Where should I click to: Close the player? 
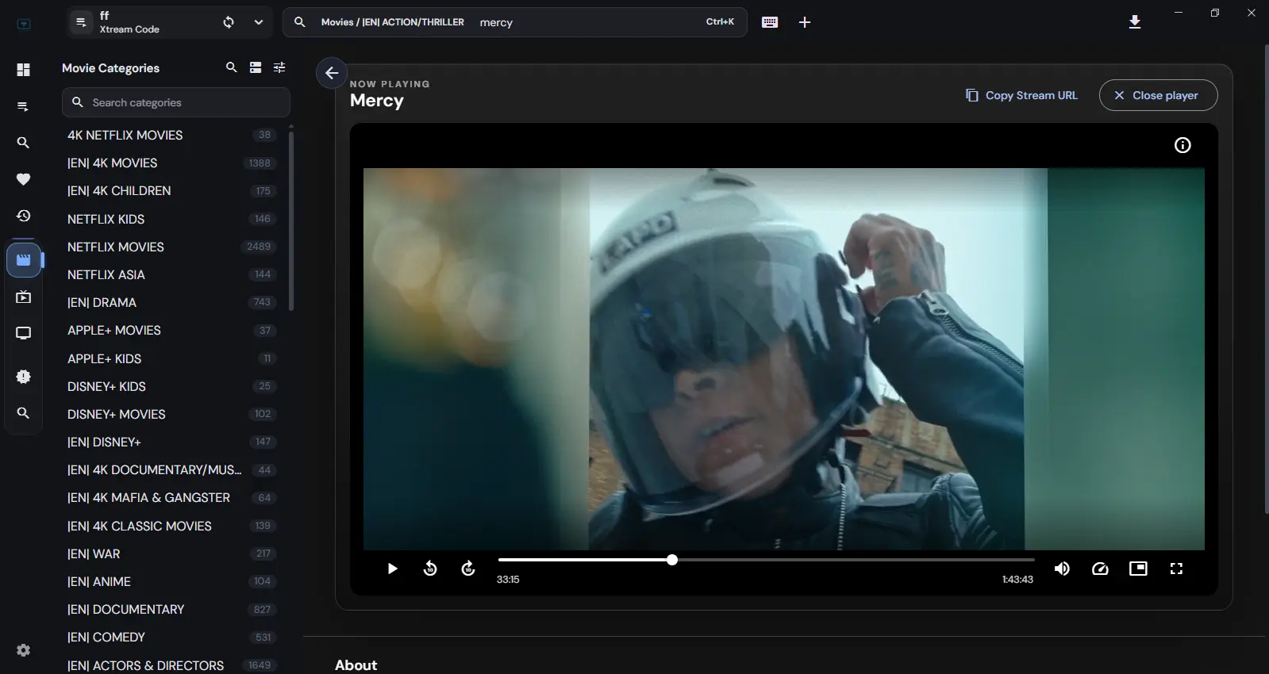click(x=1158, y=95)
